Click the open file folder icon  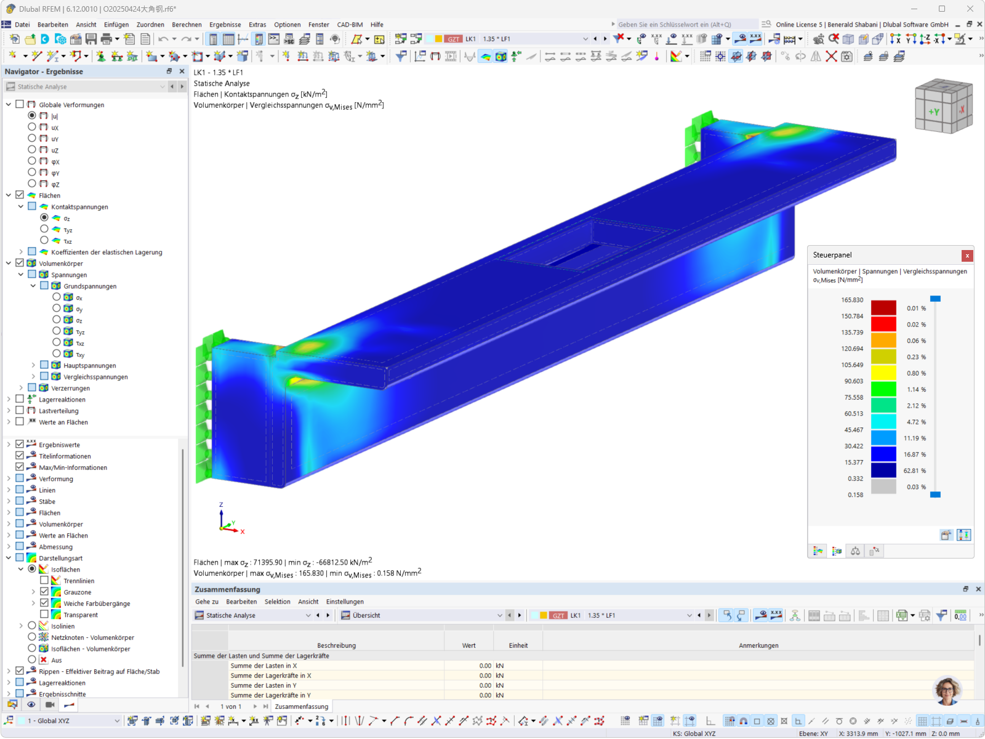point(30,39)
